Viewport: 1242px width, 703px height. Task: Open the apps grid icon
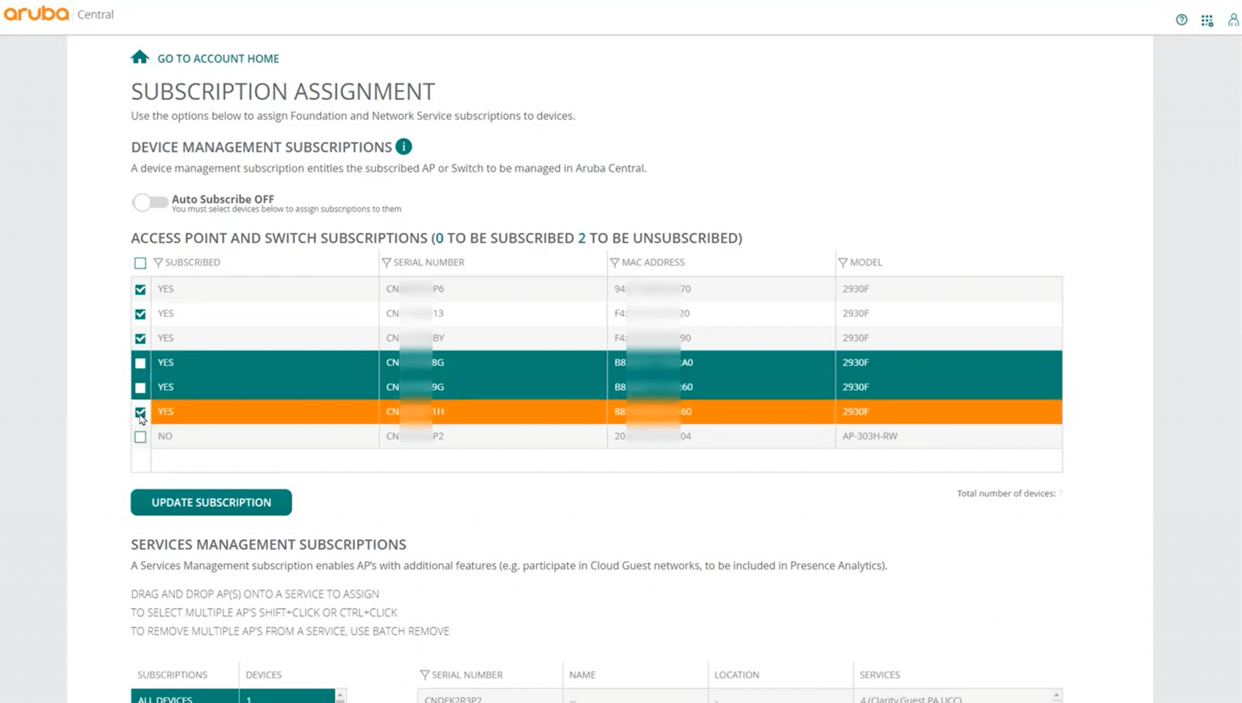(x=1207, y=21)
